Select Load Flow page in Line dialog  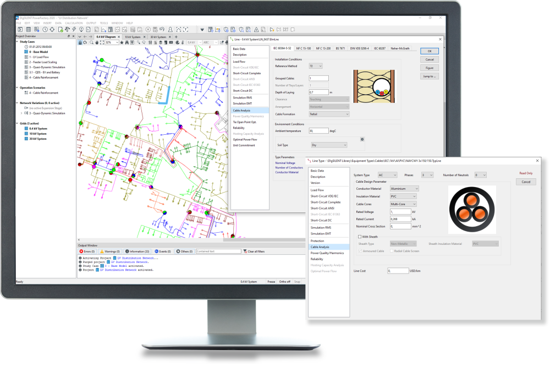pyautogui.click(x=239, y=62)
